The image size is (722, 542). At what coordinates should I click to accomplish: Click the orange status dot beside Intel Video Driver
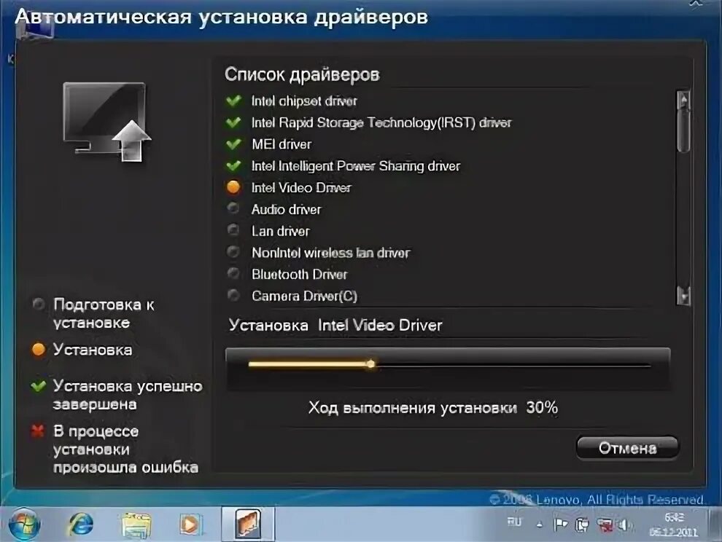(x=233, y=186)
